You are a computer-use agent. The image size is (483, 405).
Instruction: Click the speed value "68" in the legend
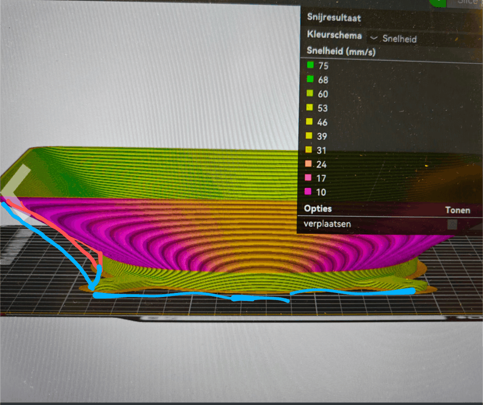(323, 80)
